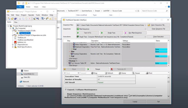This screenshot has height=108, width=188.
Task: Open the Tools menu in Project Explorer
Action: coord(38,15)
